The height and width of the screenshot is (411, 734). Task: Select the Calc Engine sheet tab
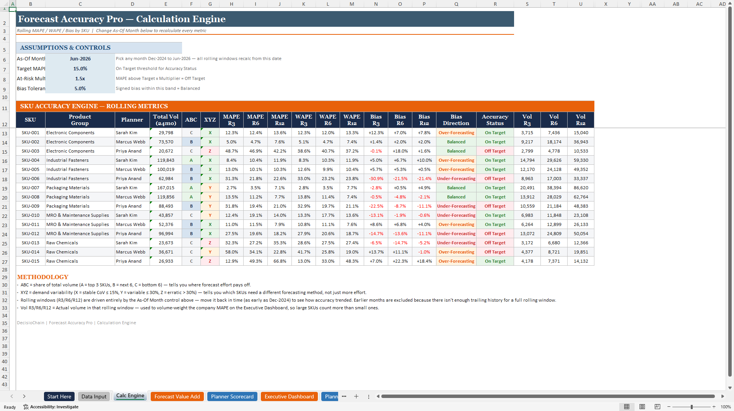[x=130, y=396]
